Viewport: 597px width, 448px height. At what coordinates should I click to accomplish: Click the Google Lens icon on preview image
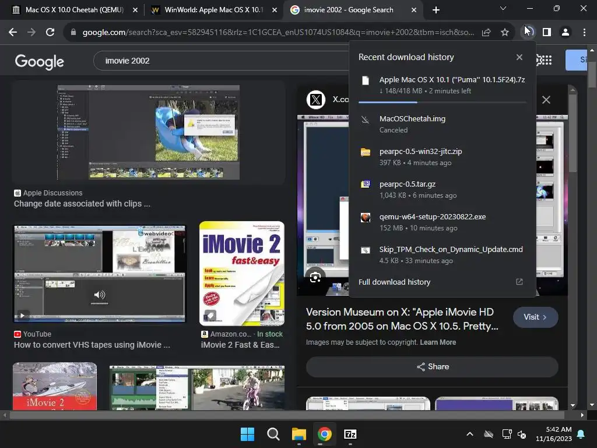315,278
